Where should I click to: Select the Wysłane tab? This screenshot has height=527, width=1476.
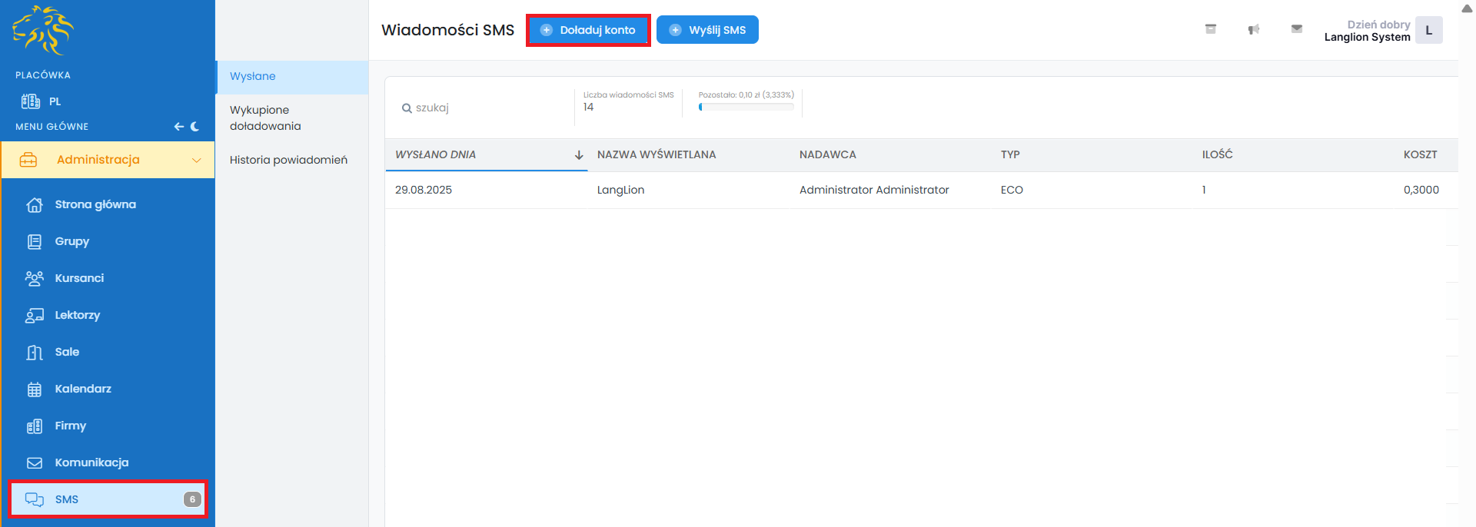click(x=253, y=76)
